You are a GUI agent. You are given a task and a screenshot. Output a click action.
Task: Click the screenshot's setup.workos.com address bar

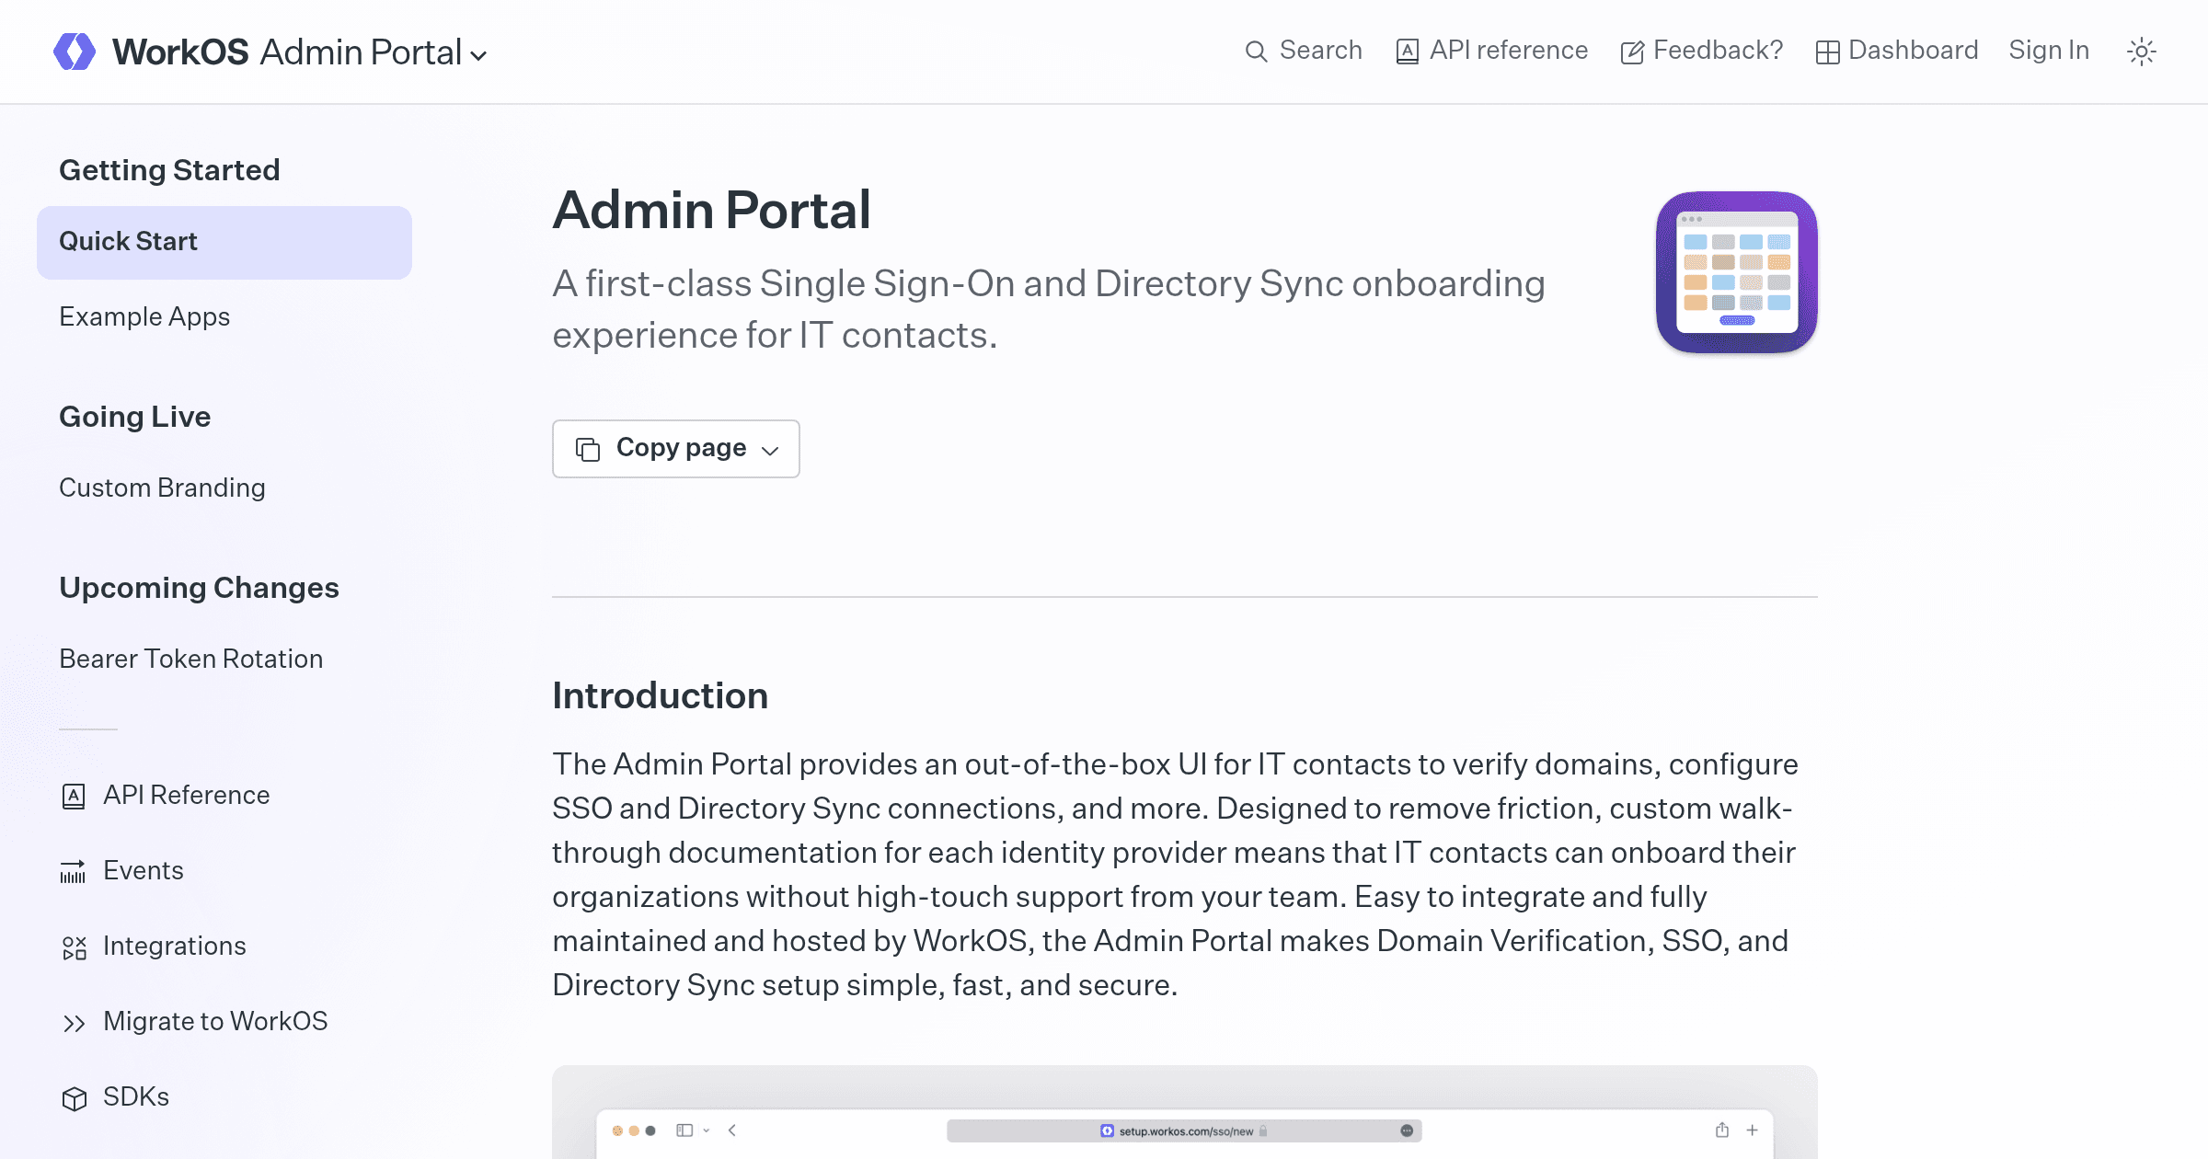[1184, 1130]
